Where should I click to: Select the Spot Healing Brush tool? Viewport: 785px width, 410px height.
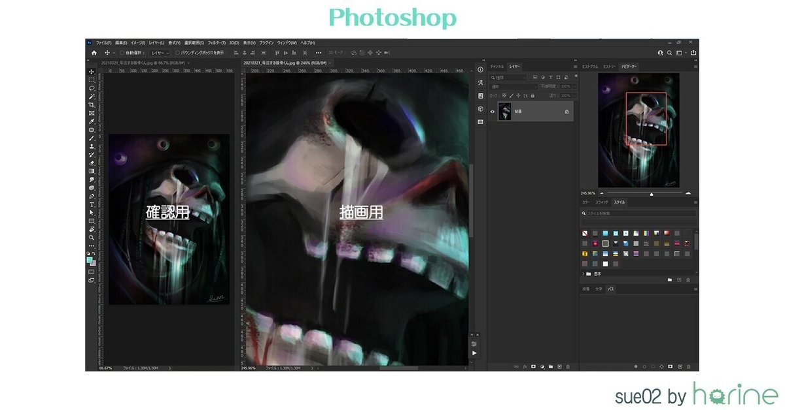(x=92, y=130)
